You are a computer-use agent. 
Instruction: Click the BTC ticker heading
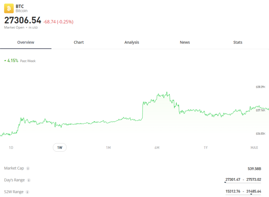point(20,6)
